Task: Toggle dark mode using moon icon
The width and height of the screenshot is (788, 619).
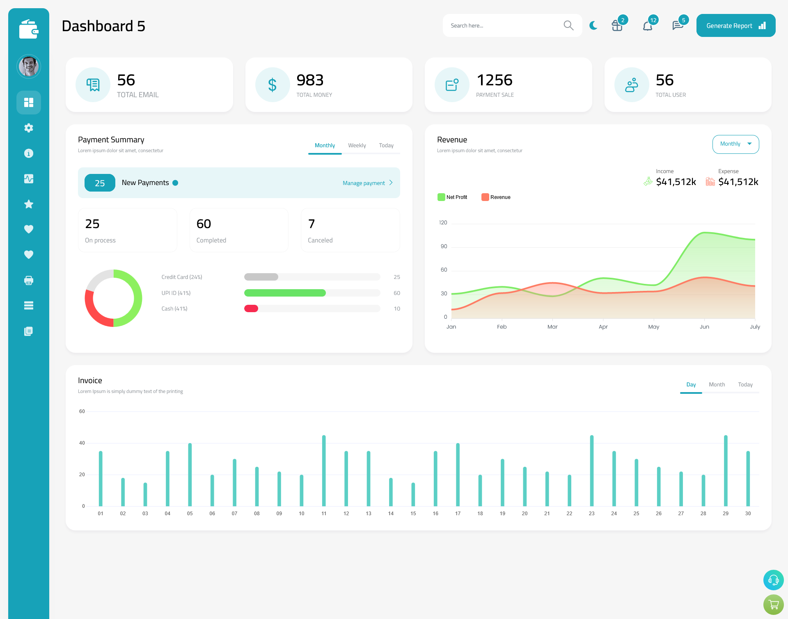Action: click(x=593, y=25)
